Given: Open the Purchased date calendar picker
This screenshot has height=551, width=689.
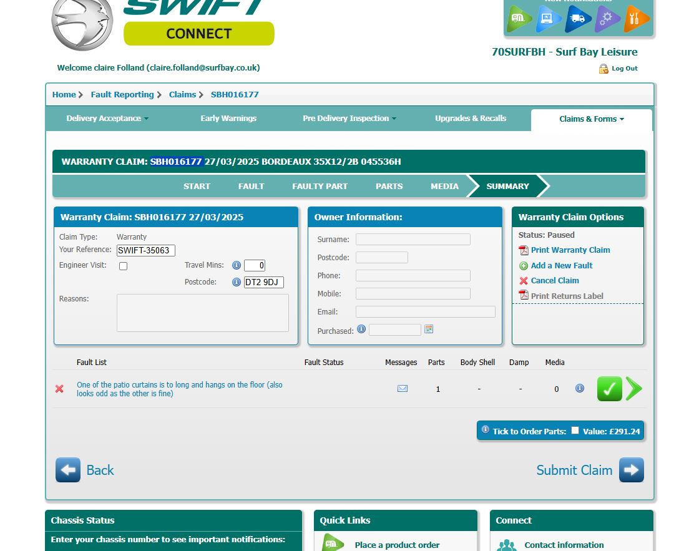Looking at the screenshot, I should [428, 329].
